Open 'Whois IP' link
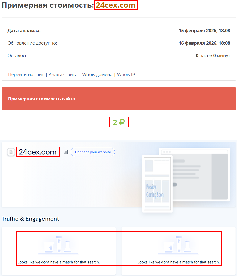Screen dimensions: 237x276 coord(126,74)
